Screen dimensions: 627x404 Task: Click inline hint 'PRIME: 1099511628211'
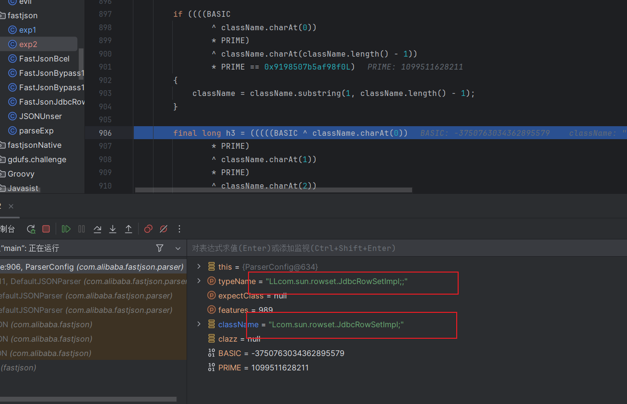coord(415,67)
